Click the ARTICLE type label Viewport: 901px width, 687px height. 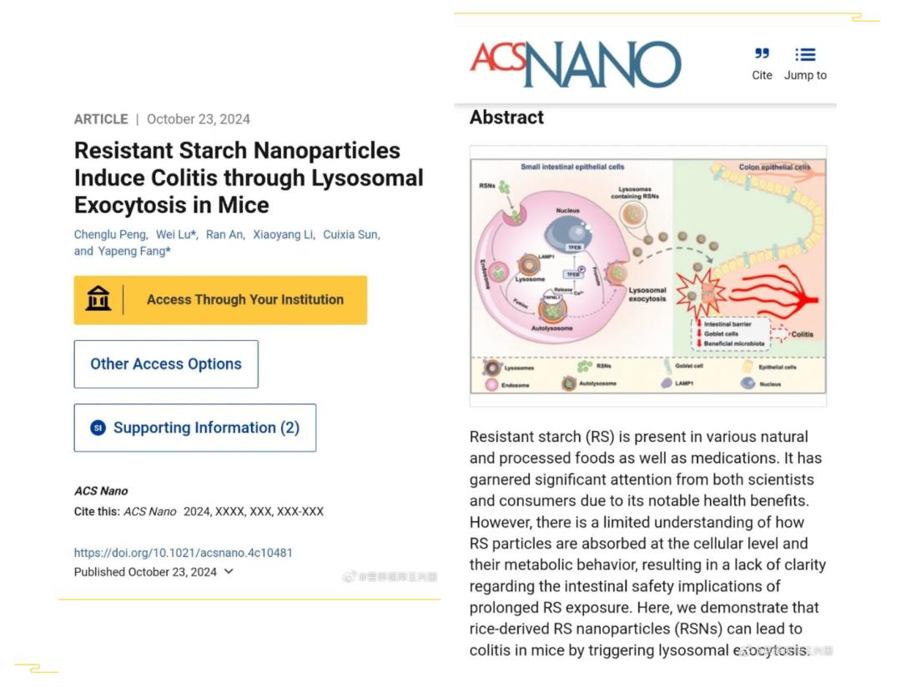coord(101,119)
